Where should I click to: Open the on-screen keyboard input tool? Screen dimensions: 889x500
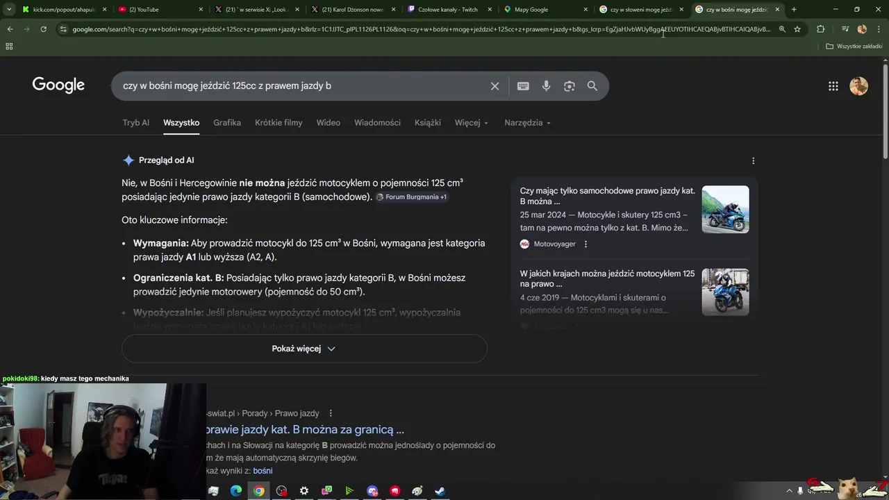point(523,86)
